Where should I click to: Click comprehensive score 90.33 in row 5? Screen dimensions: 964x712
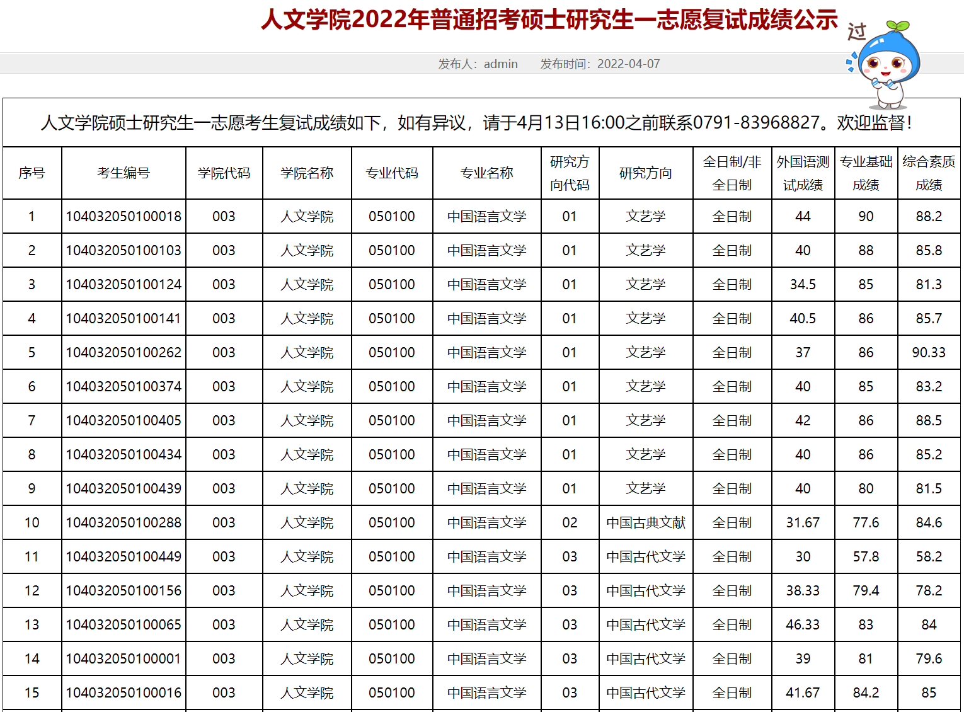[x=929, y=353]
